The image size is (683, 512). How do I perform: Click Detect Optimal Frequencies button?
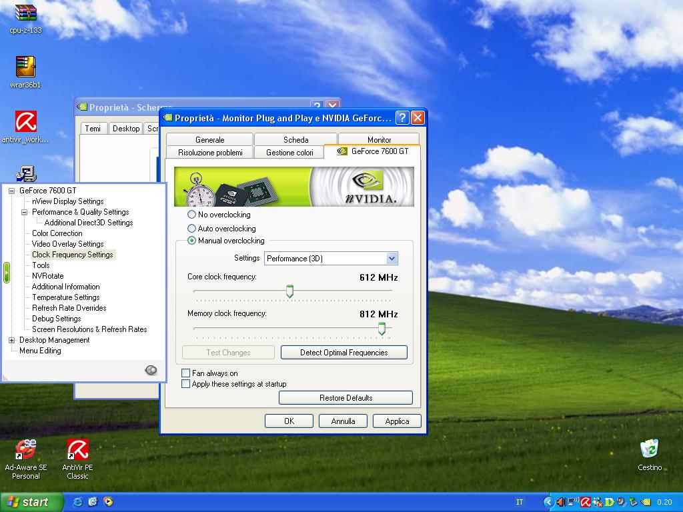tap(344, 353)
